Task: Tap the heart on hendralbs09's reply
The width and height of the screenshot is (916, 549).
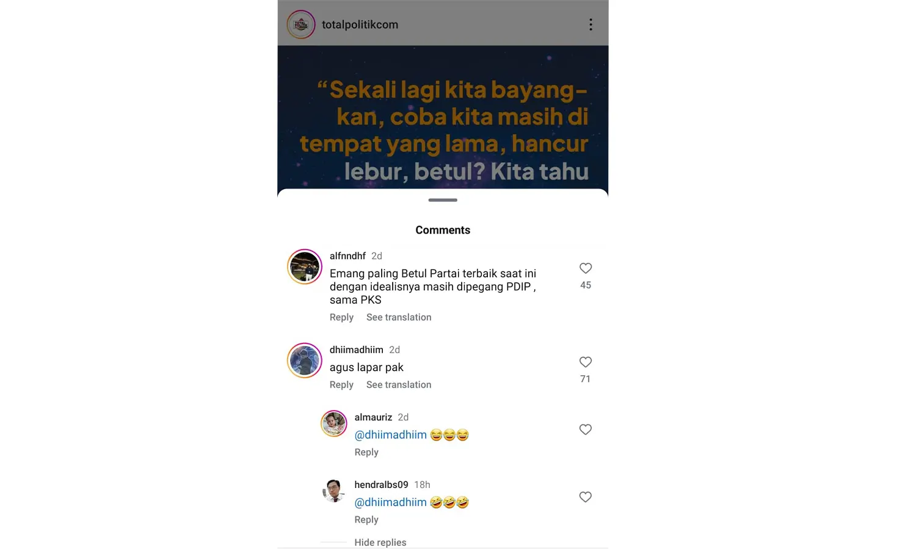Action: coord(586,497)
